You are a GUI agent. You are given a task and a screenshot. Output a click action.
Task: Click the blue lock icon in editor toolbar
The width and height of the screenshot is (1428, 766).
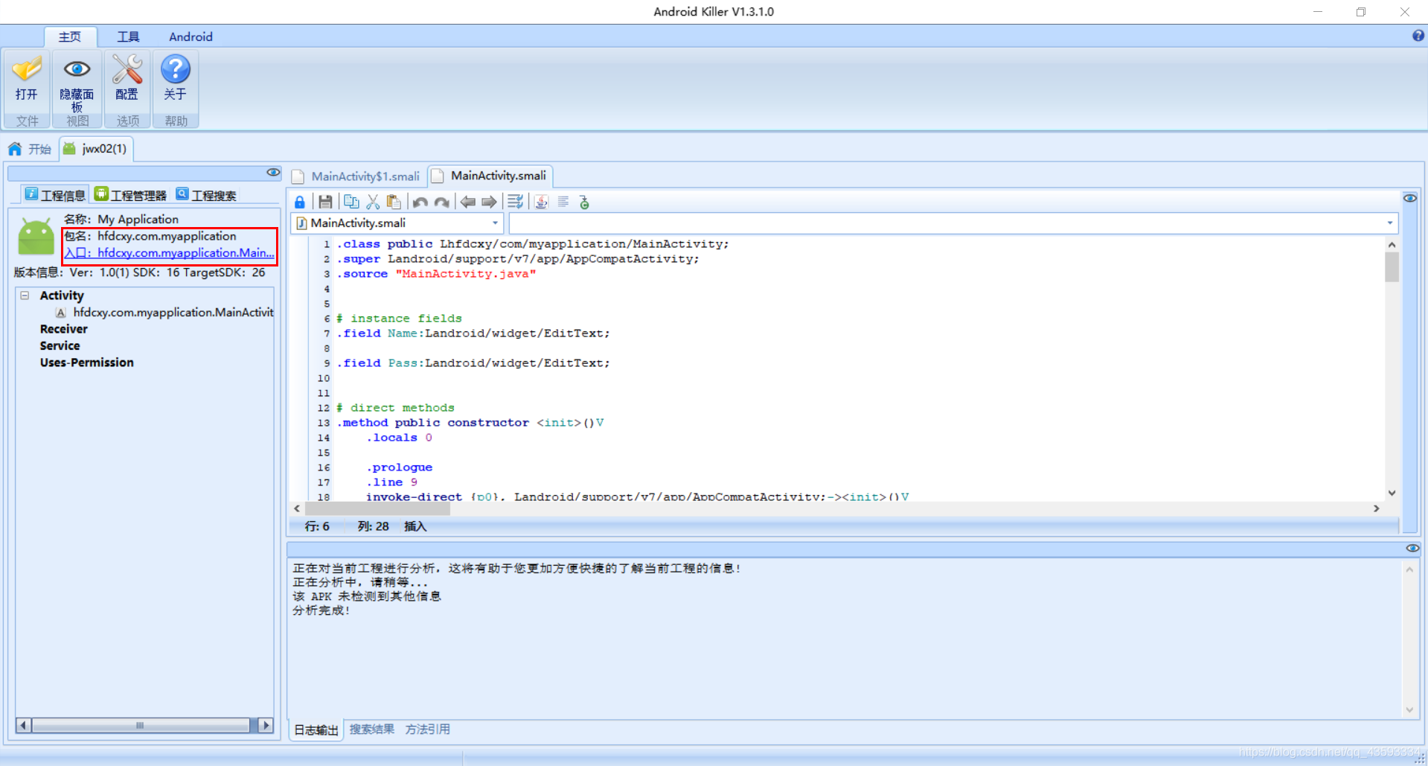click(299, 202)
